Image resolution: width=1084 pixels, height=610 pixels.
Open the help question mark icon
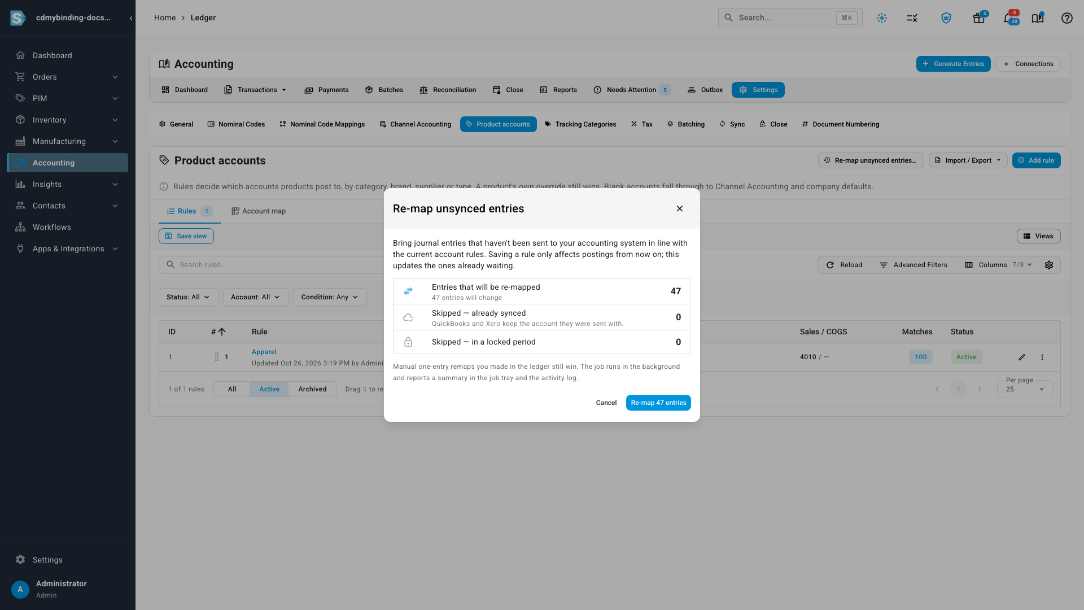(1066, 18)
